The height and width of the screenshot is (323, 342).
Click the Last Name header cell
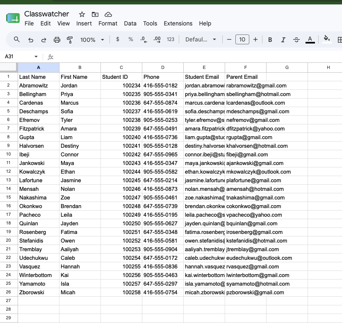[39, 77]
